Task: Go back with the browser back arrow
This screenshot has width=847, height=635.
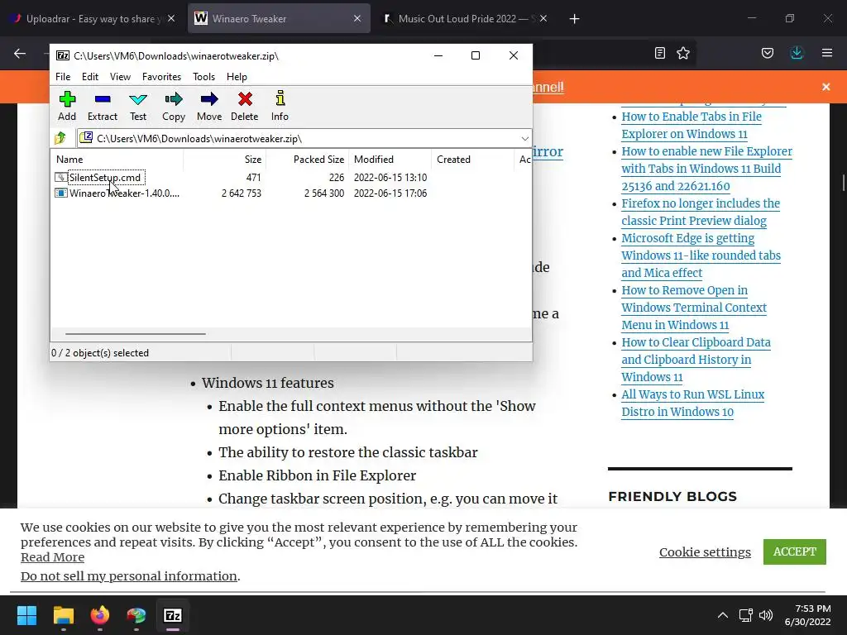Action: [20, 53]
